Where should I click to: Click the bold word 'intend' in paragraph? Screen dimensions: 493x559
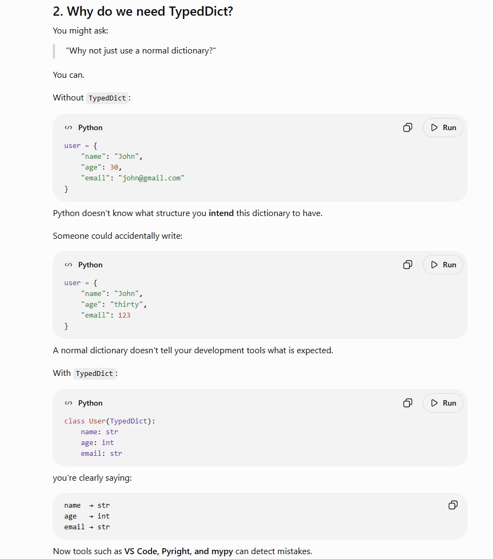click(x=221, y=213)
